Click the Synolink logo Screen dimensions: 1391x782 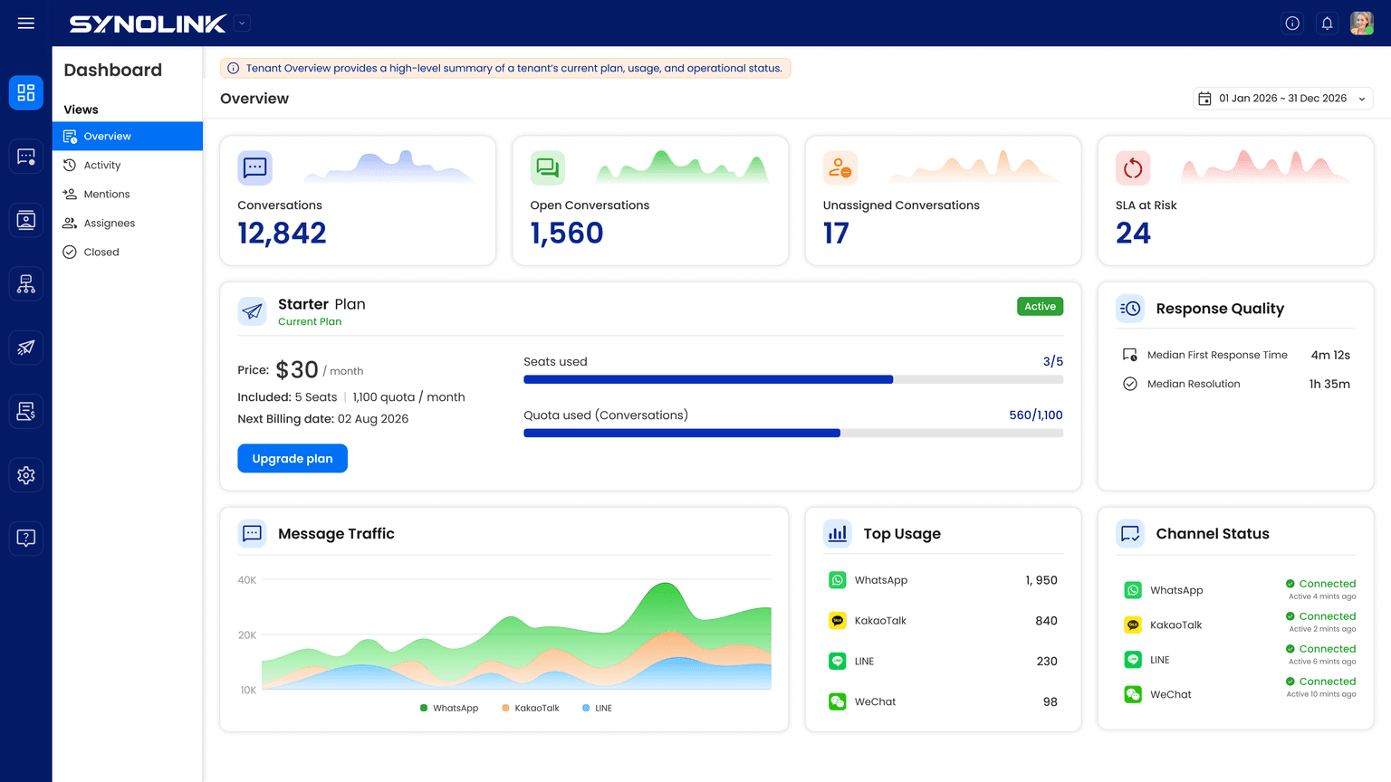point(148,24)
